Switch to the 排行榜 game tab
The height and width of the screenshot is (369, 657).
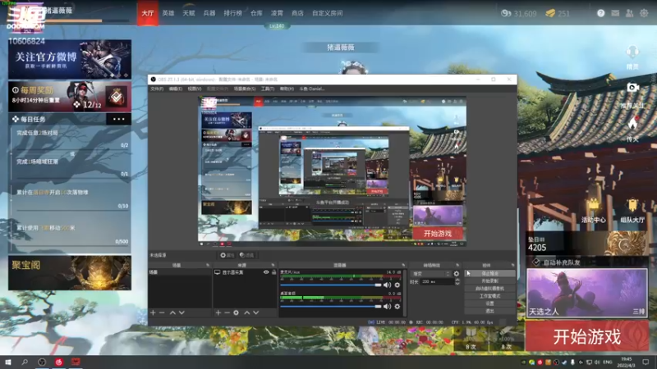(232, 13)
